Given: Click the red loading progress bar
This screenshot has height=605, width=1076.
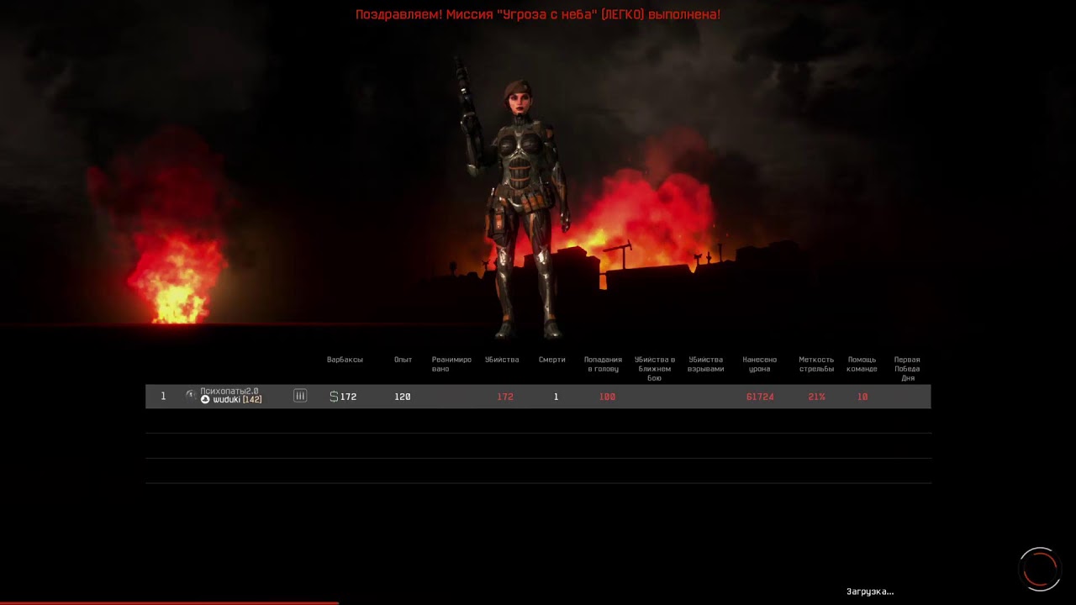Looking at the screenshot, I should 169,602.
